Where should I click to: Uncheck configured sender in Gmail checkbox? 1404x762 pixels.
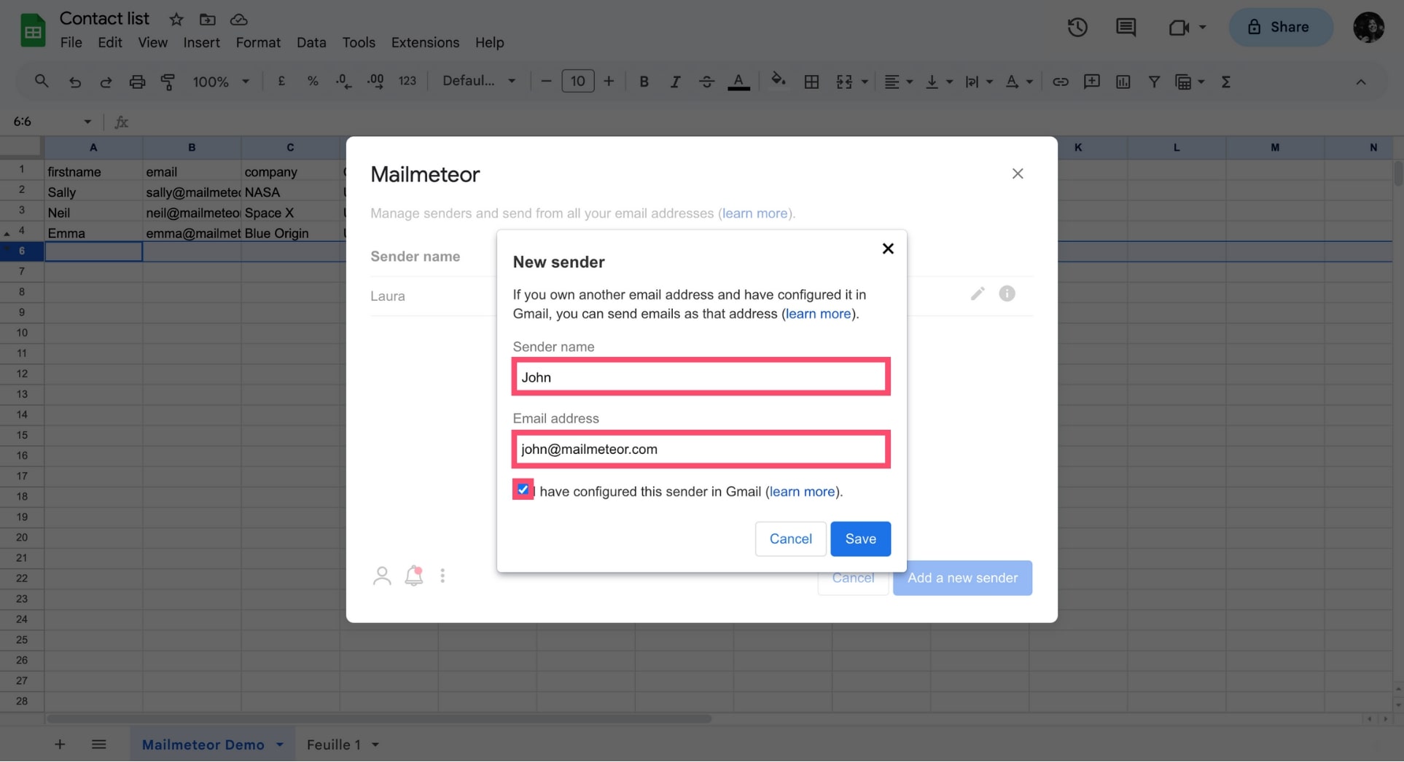[523, 490]
